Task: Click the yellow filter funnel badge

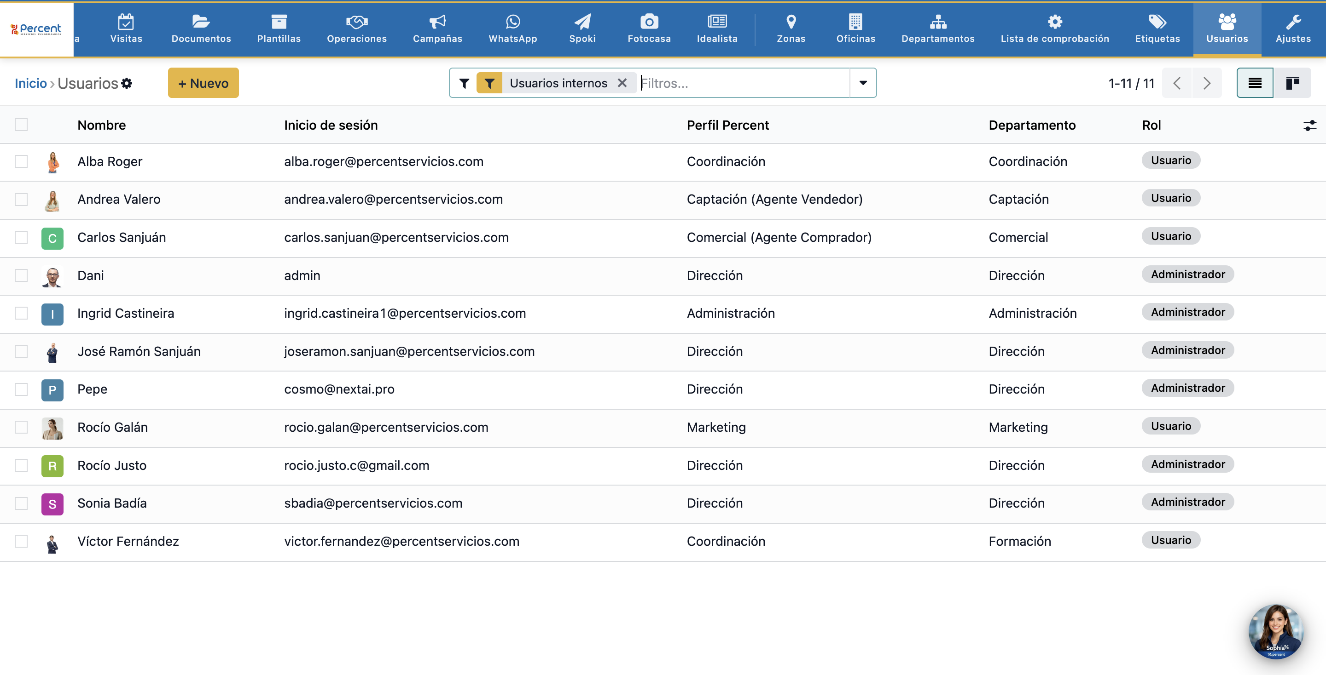Action: point(489,83)
